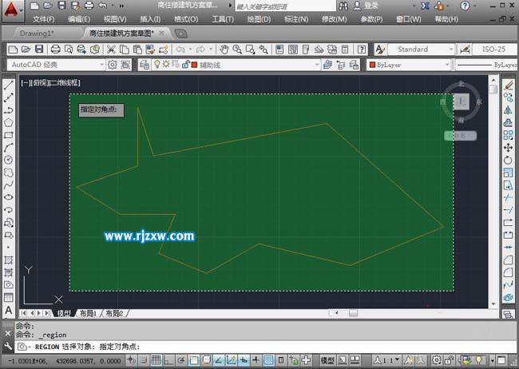519x369 pixels.
Task: Select the Polygon draw tool
Action: tap(8, 122)
